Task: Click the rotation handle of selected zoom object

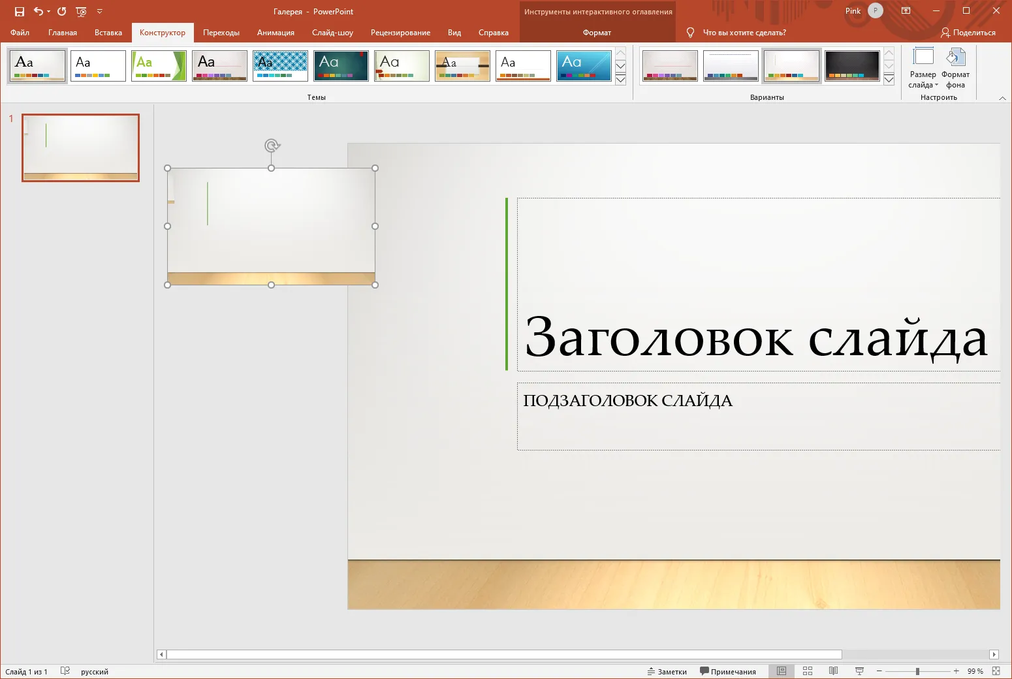Action: pyautogui.click(x=272, y=146)
